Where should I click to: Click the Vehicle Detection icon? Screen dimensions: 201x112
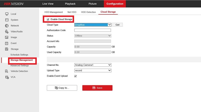coord(7,71)
